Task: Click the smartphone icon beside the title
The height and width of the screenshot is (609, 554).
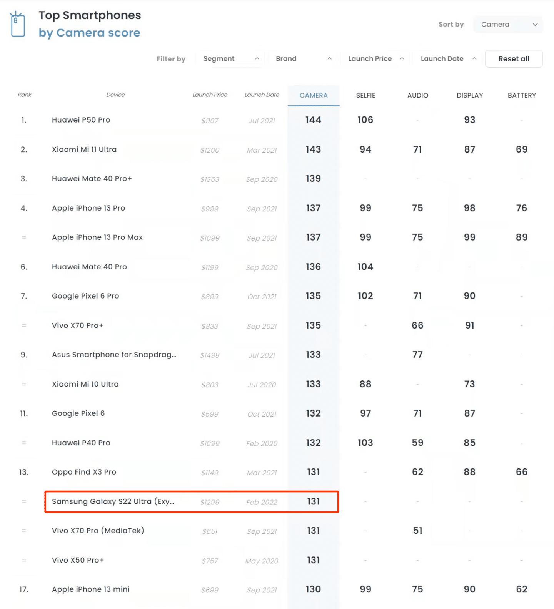Action: tap(18, 24)
